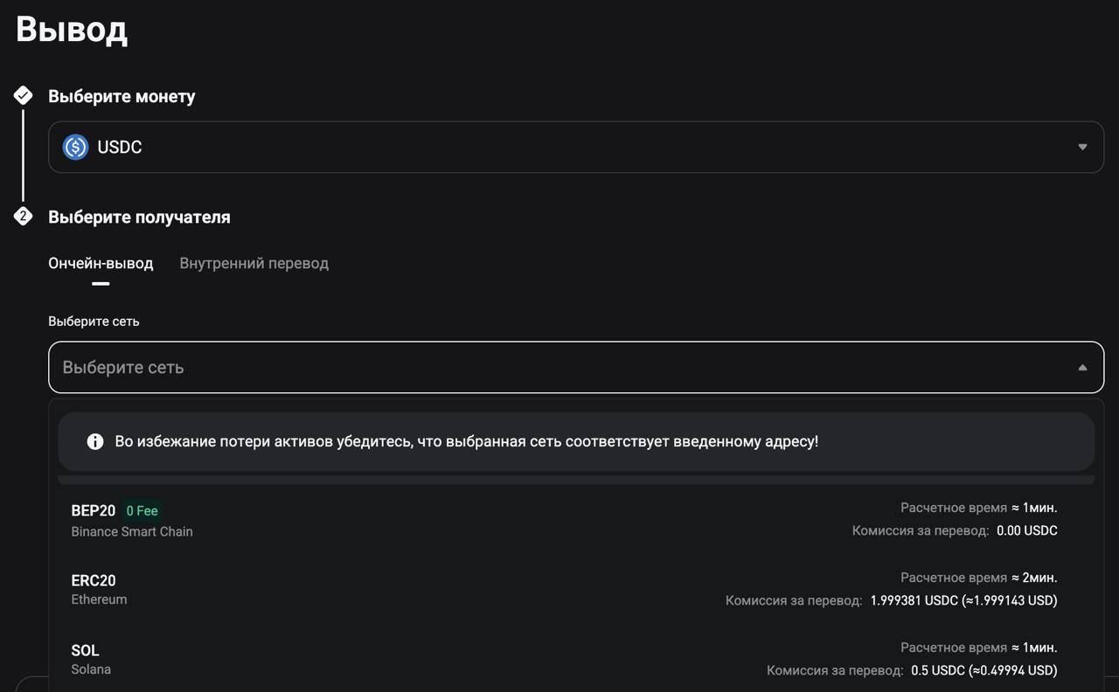Click the USDC coin logo icon
The width and height of the screenshot is (1119, 692).
pos(76,147)
